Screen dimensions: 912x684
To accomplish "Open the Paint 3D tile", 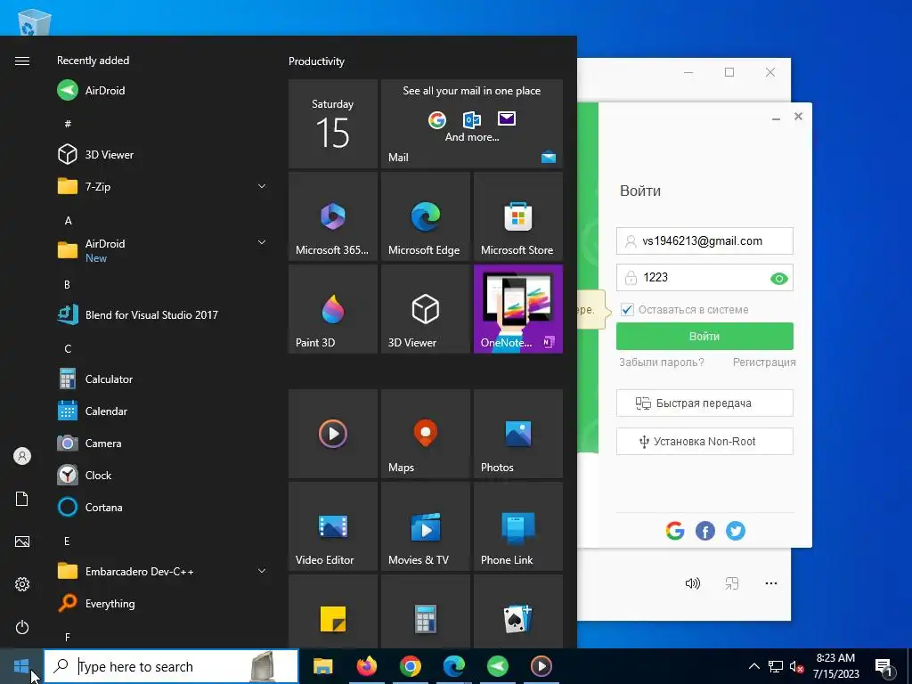I will [x=333, y=309].
